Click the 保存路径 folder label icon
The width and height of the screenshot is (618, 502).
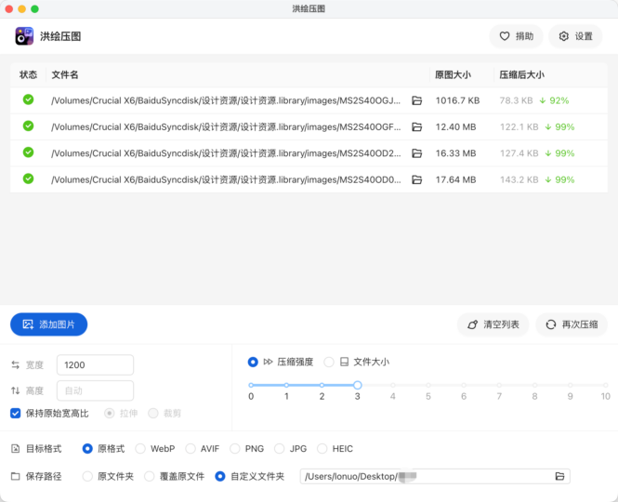[x=16, y=476]
